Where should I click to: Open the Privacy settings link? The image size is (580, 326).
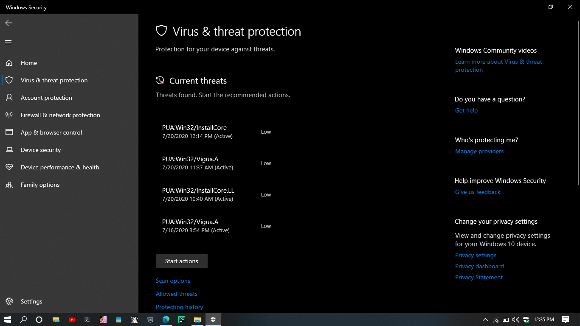click(476, 255)
